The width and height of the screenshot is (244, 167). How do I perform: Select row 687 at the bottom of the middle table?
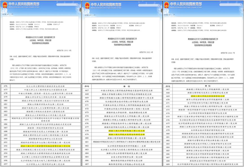126,164
